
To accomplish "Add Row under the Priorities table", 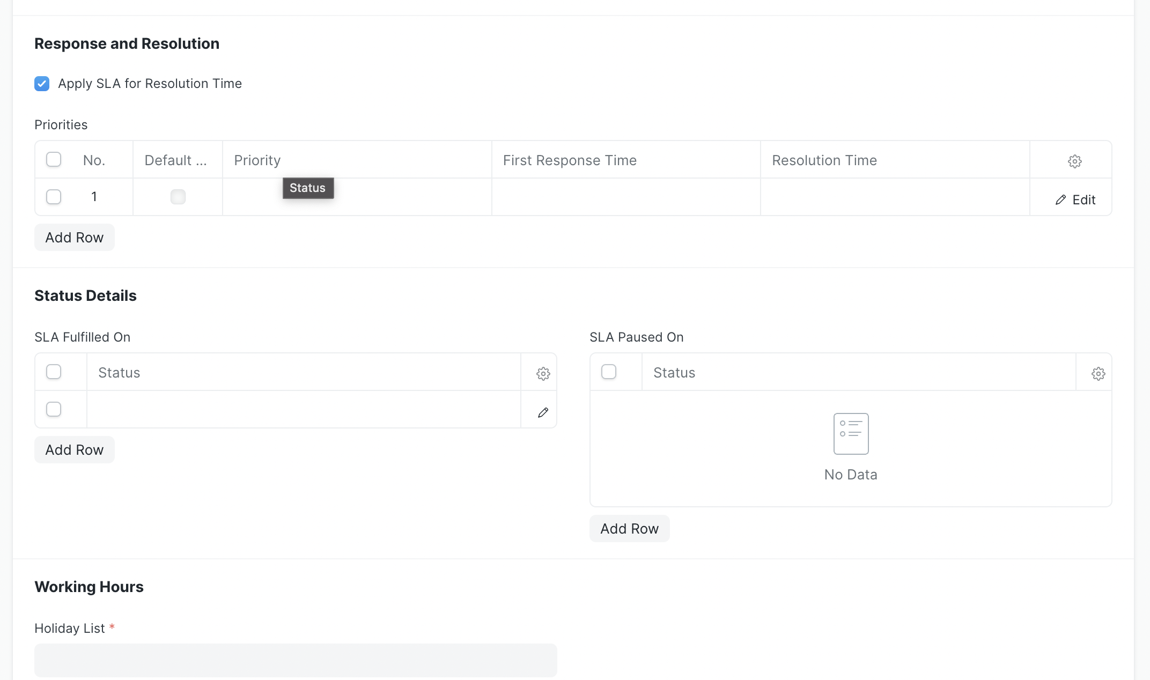I will (x=74, y=237).
